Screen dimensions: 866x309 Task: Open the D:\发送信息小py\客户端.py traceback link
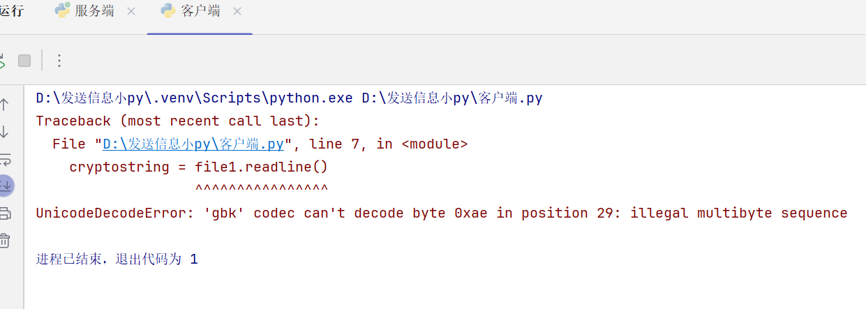pyautogui.click(x=193, y=144)
